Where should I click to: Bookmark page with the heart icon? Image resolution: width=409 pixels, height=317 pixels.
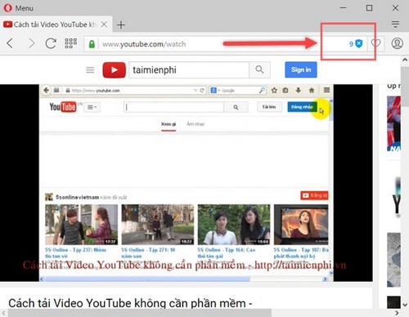375,43
